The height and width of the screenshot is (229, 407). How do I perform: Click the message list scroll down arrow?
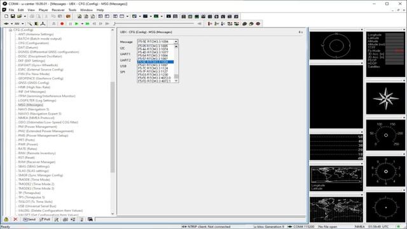(x=176, y=81)
